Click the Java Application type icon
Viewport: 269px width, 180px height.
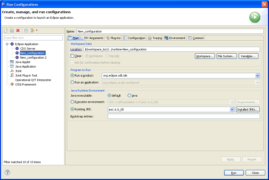pos(12,66)
